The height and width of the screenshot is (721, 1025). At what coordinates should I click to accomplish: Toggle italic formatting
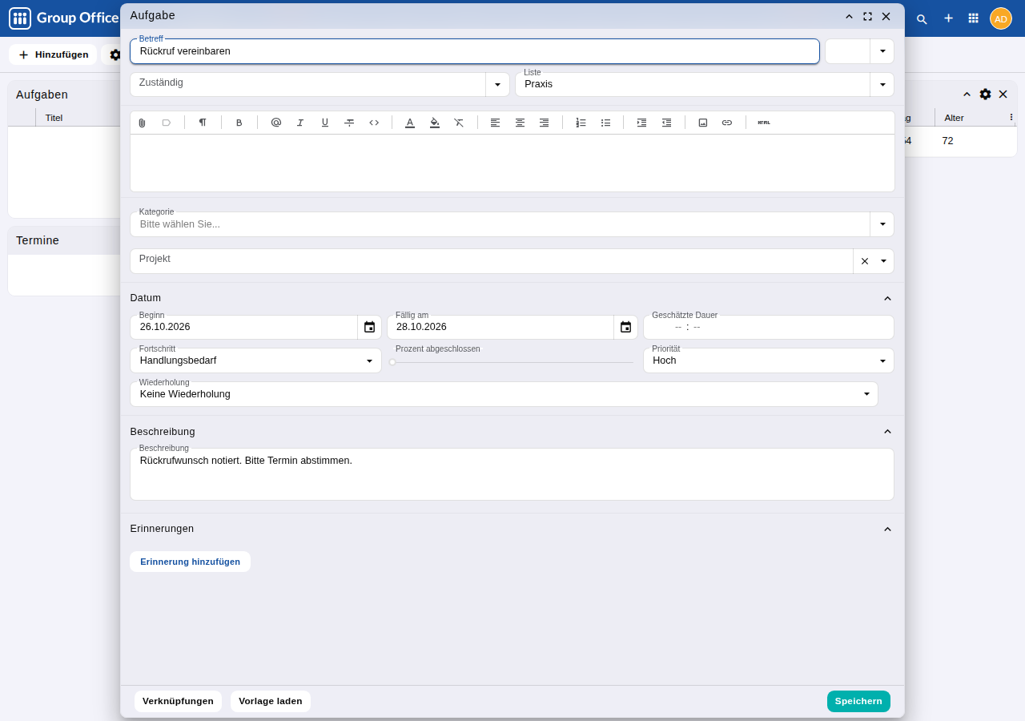click(300, 123)
